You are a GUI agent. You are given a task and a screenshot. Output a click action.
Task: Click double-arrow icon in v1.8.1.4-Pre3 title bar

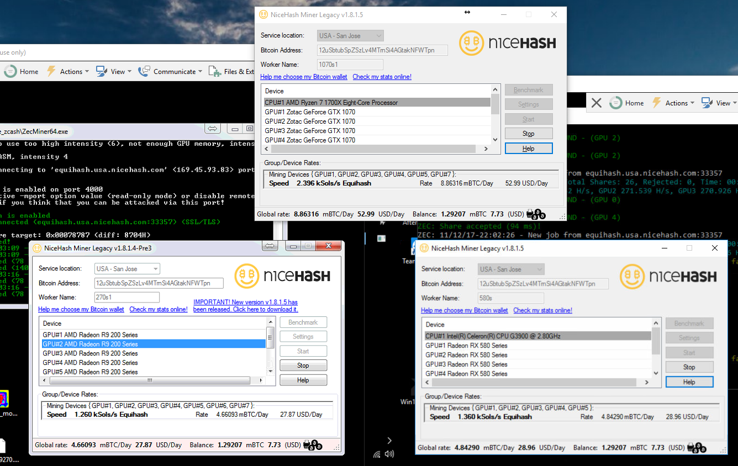point(271,246)
